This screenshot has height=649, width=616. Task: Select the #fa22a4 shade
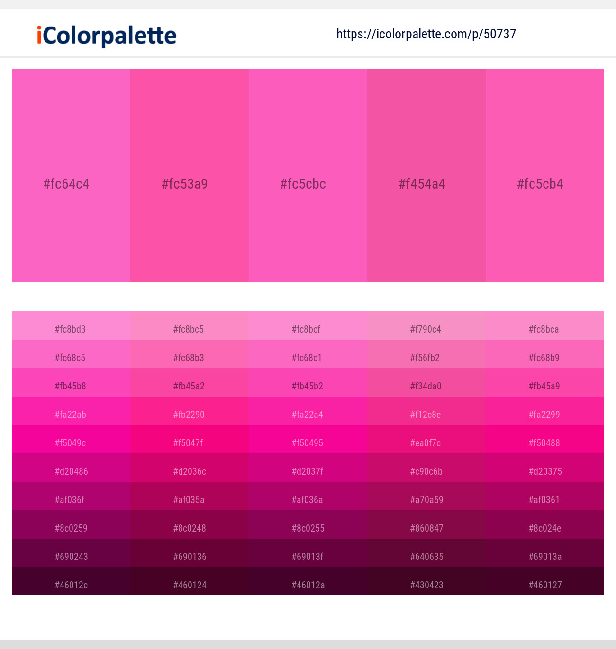[308, 414]
